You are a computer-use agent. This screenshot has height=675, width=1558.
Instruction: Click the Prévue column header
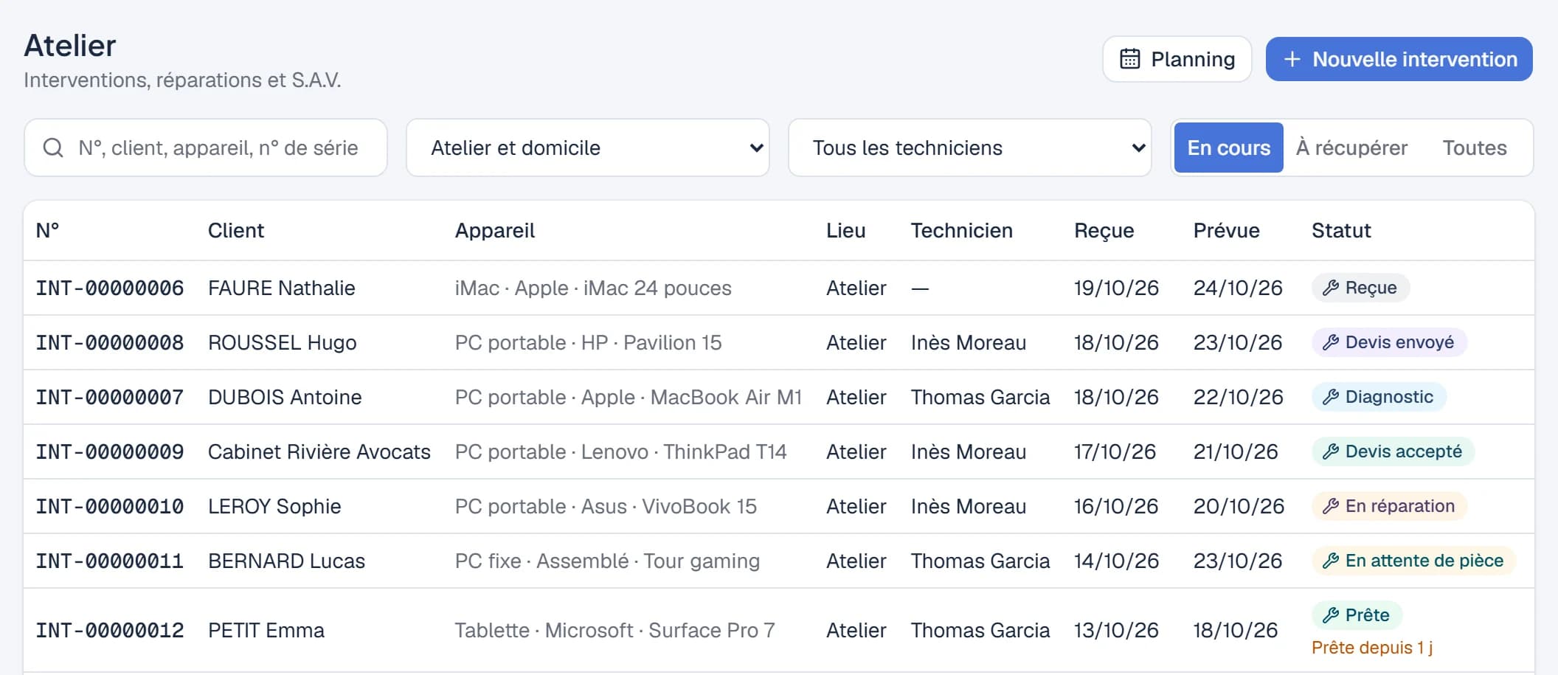coord(1227,230)
